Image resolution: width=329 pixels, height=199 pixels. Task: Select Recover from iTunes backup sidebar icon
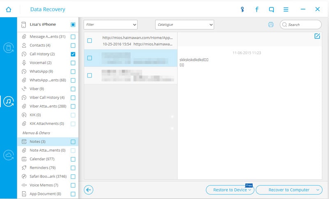point(9,102)
